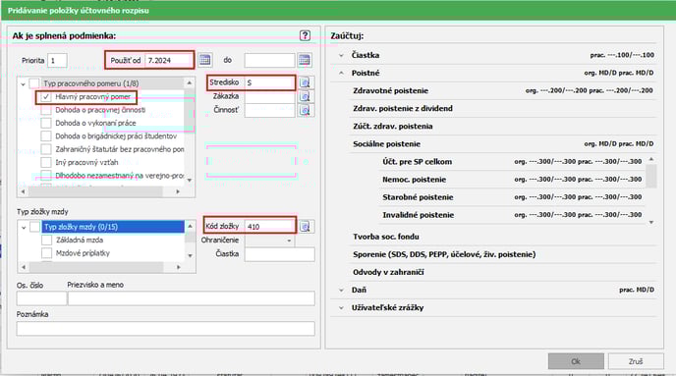Open calendar picker next to Použiť od
676x376 pixels.
click(x=204, y=60)
